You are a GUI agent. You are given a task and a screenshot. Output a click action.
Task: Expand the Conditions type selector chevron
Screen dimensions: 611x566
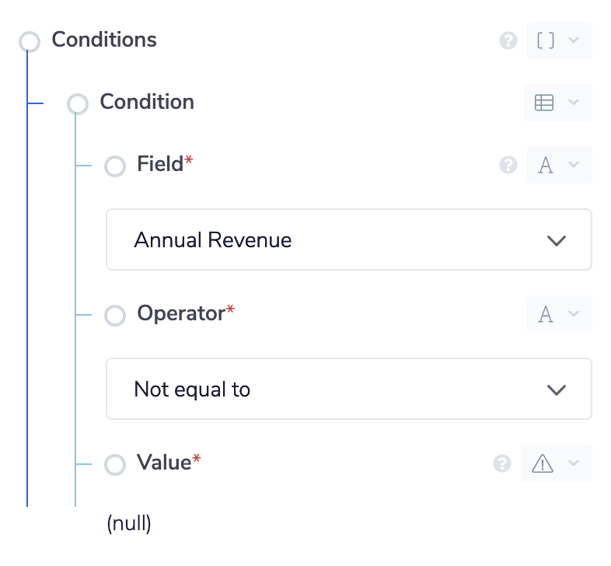coord(574,40)
